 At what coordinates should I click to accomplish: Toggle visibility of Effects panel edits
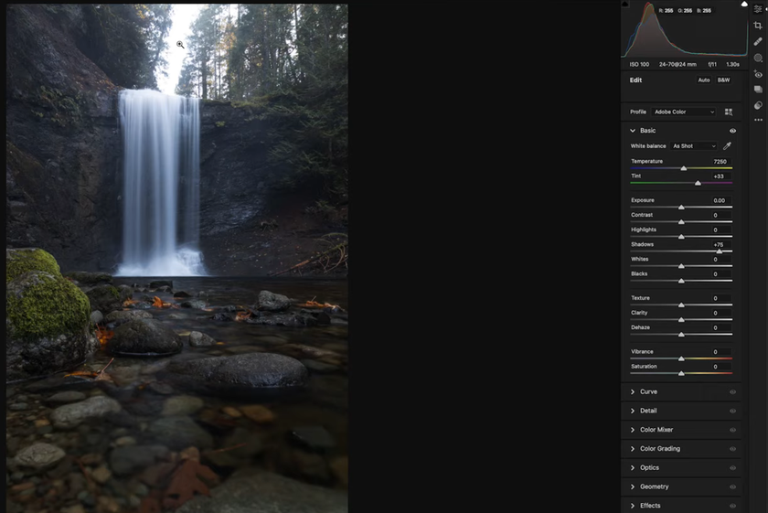[732, 506]
